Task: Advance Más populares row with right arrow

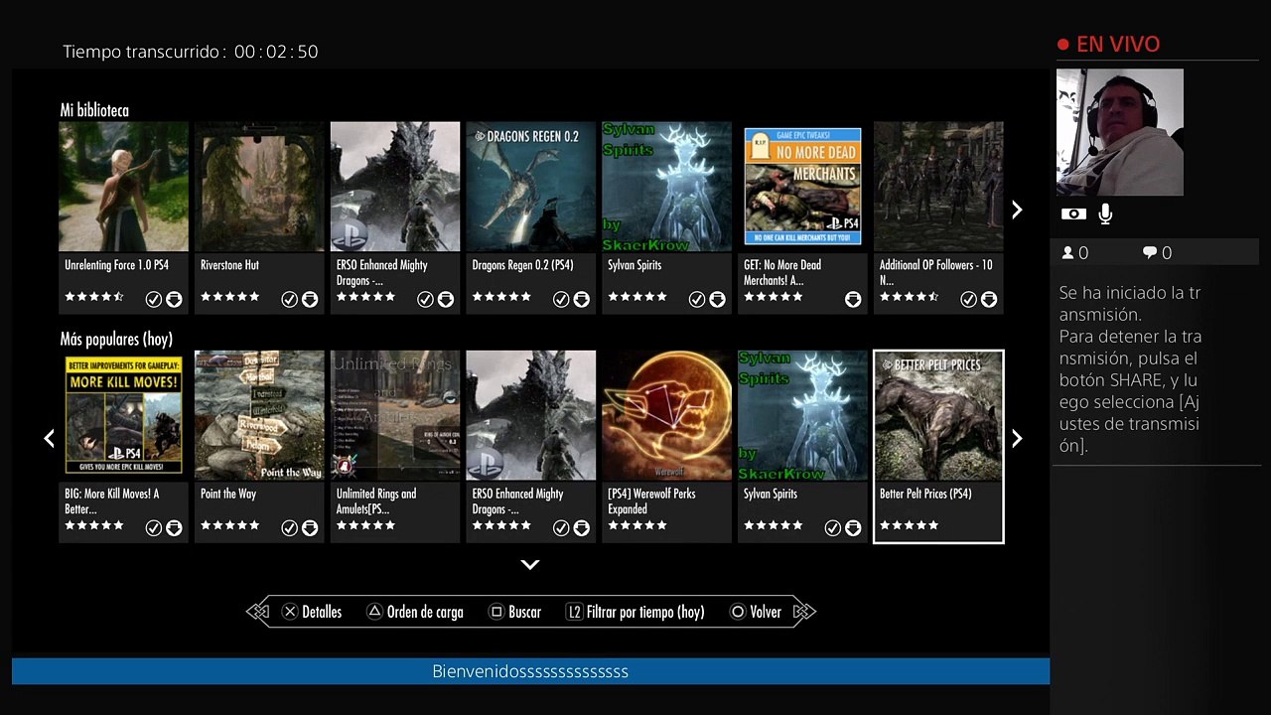Action: (1017, 438)
